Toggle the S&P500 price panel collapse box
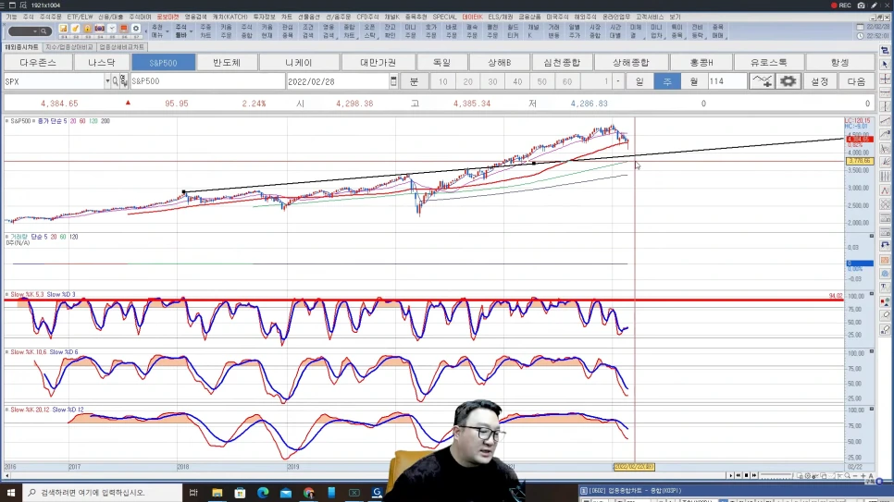894x502 pixels. [x=6, y=121]
